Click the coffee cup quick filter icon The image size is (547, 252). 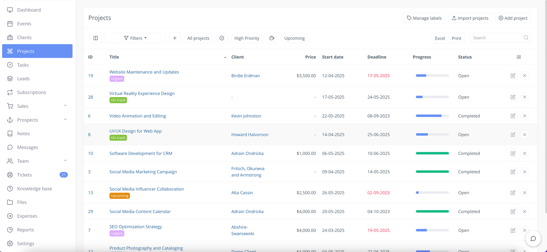[x=272, y=38]
